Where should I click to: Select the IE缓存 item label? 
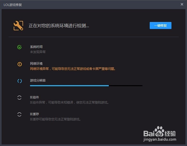point(34,114)
